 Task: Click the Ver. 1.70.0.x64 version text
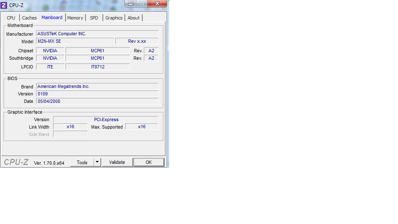point(49,163)
